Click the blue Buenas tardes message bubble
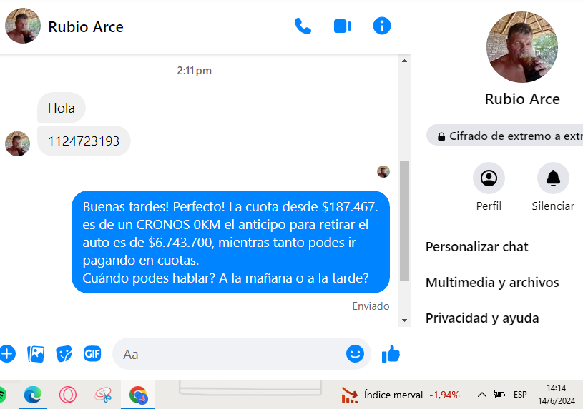This screenshot has width=583, height=409. [x=230, y=242]
